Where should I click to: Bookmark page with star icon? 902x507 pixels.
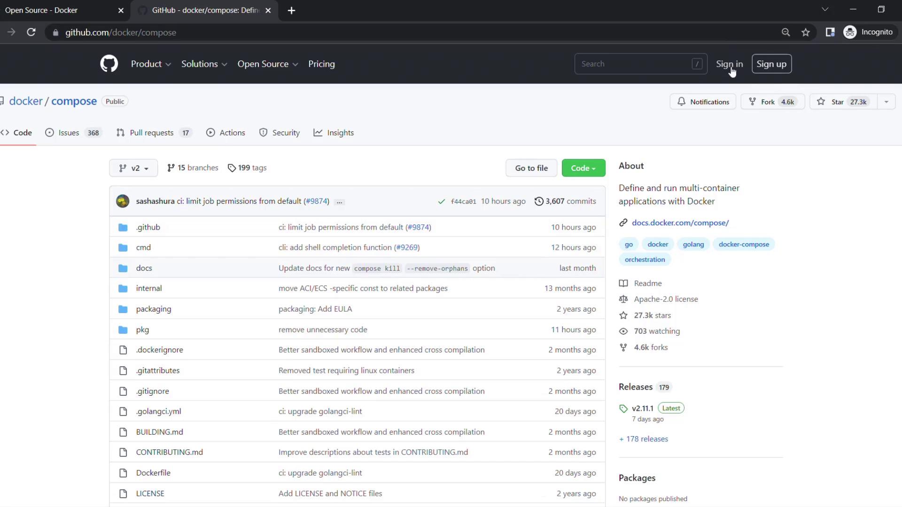point(806,32)
